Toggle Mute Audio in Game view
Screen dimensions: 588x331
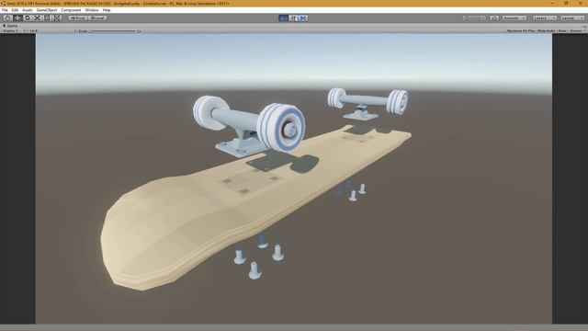(546, 30)
